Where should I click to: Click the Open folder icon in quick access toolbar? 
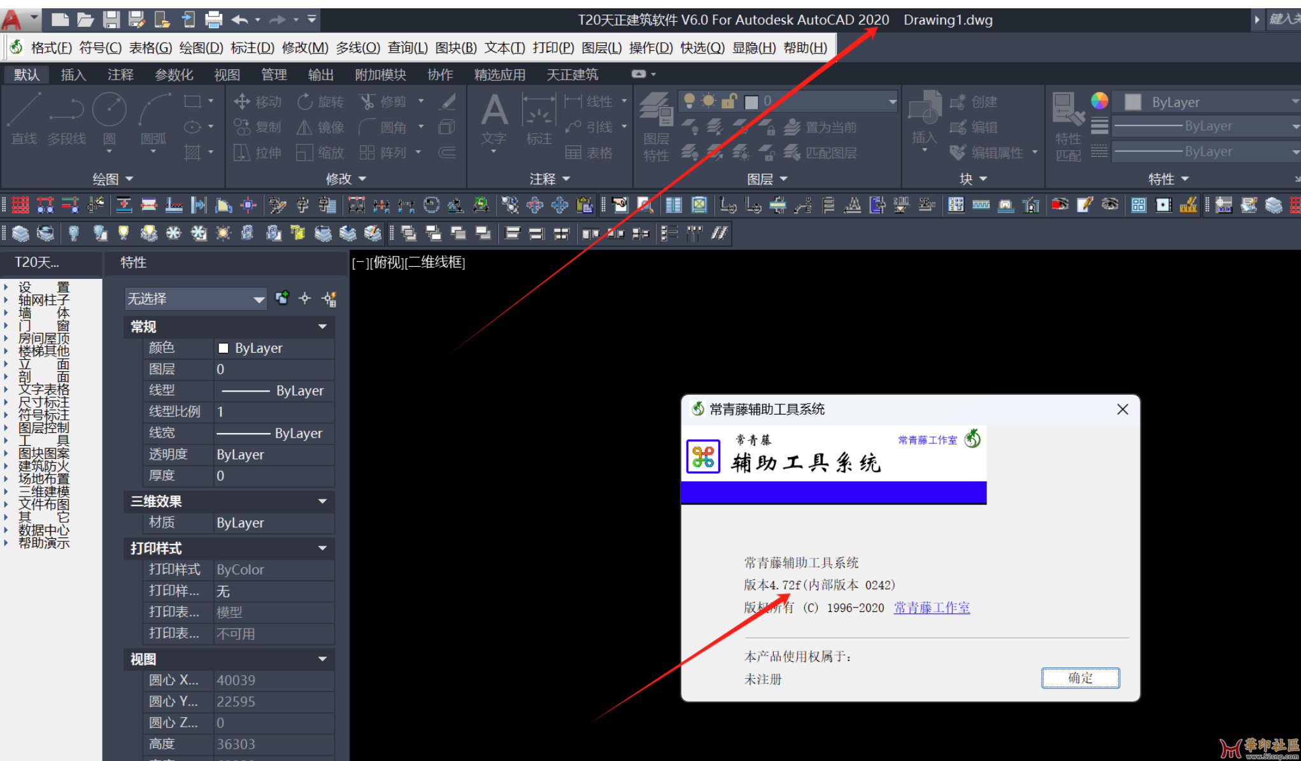pos(85,20)
